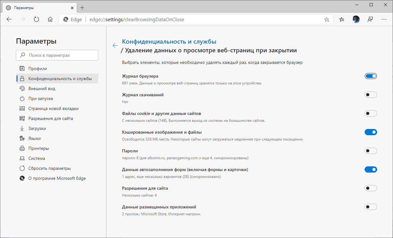Screen dimensions: 393x238
Task: Click the Collections icon in the toolbar
Action: pyautogui.click(x=342, y=19)
